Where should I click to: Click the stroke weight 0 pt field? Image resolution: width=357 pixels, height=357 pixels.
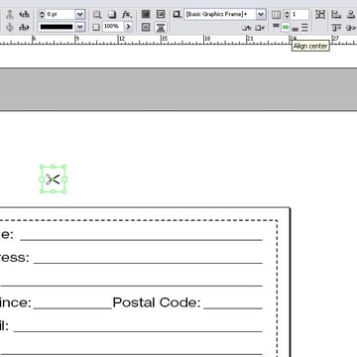[59, 14]
